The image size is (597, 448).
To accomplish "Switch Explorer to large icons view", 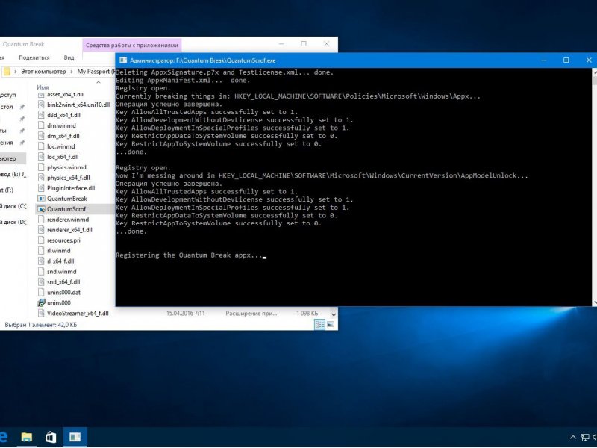I will (x=331, y=324).
